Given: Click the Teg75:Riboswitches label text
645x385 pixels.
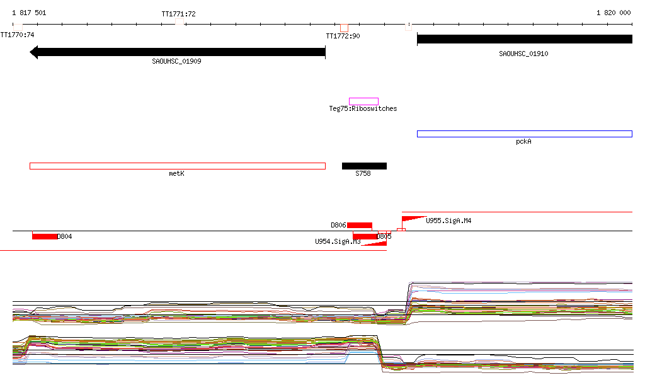Looking at the screenshot, I should [363, 108].
